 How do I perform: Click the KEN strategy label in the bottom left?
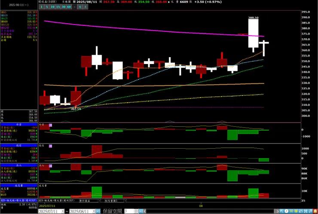coord(19,200)
